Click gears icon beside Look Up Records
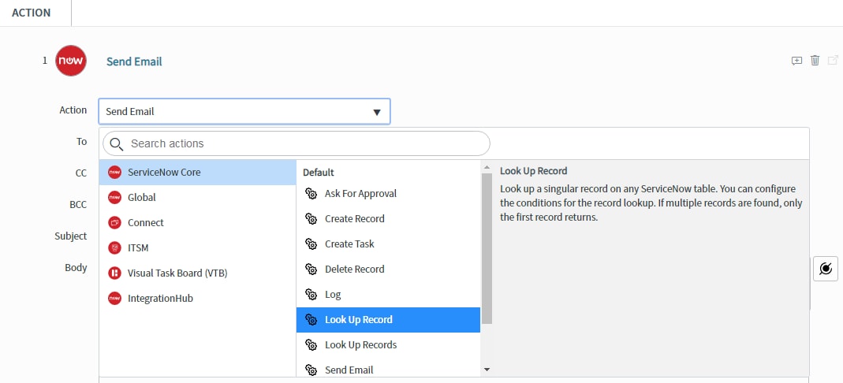Viewport: 843px width, 383px height. (x=311, y=345)
